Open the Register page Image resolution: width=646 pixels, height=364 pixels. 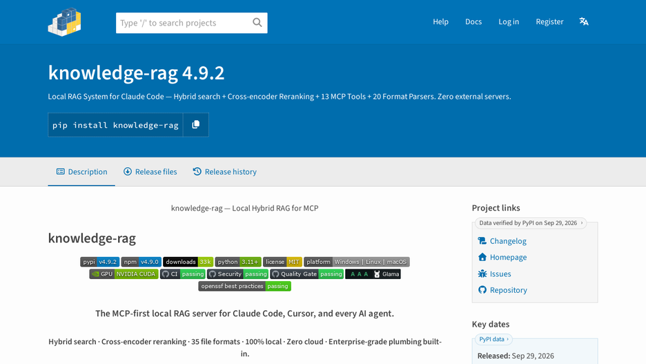point(549,21)
